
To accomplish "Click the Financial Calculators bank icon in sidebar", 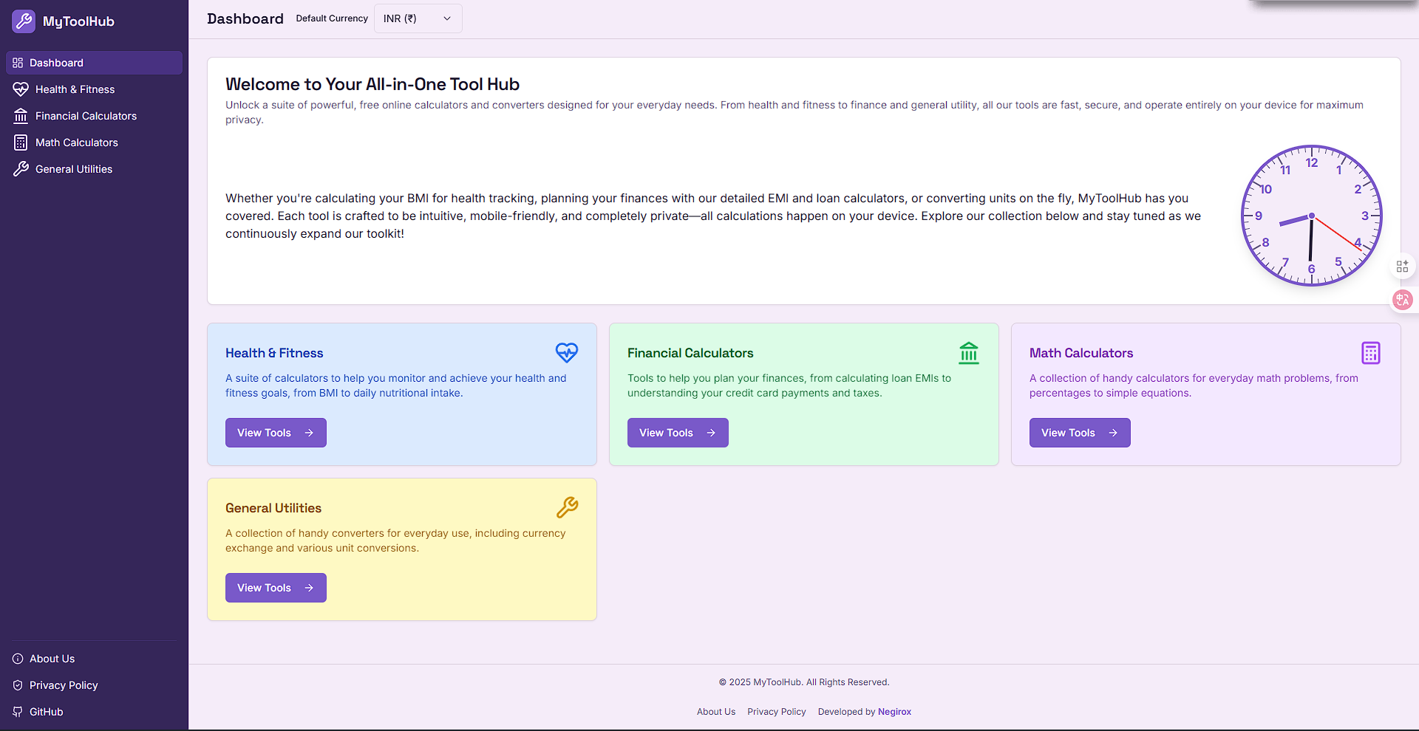I will [x=21, y=116].
